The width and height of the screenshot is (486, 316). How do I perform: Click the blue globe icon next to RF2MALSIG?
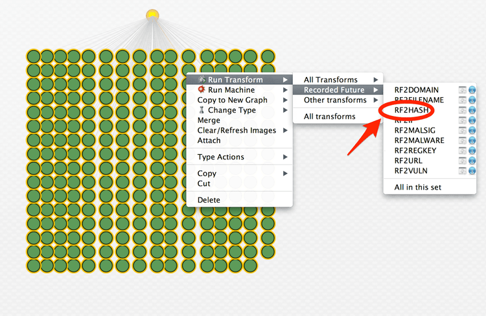(x=472, y=130)
